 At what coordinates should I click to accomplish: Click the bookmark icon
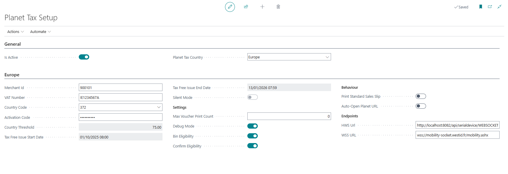[481, 7]
